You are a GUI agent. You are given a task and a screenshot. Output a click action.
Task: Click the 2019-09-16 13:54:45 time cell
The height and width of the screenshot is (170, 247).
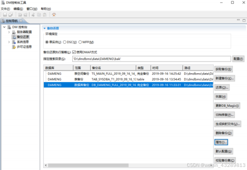[166, 79]
